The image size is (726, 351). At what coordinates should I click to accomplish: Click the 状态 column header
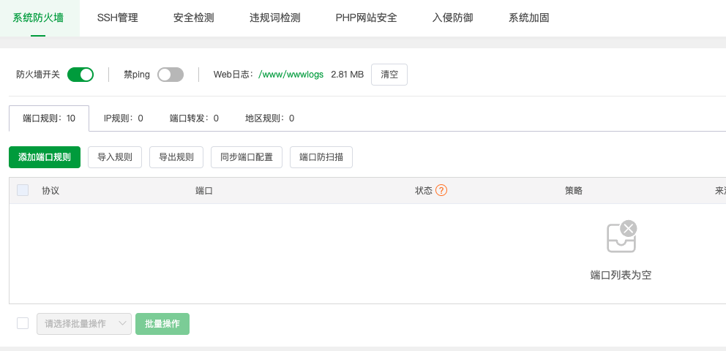click(x=424, y=191)
